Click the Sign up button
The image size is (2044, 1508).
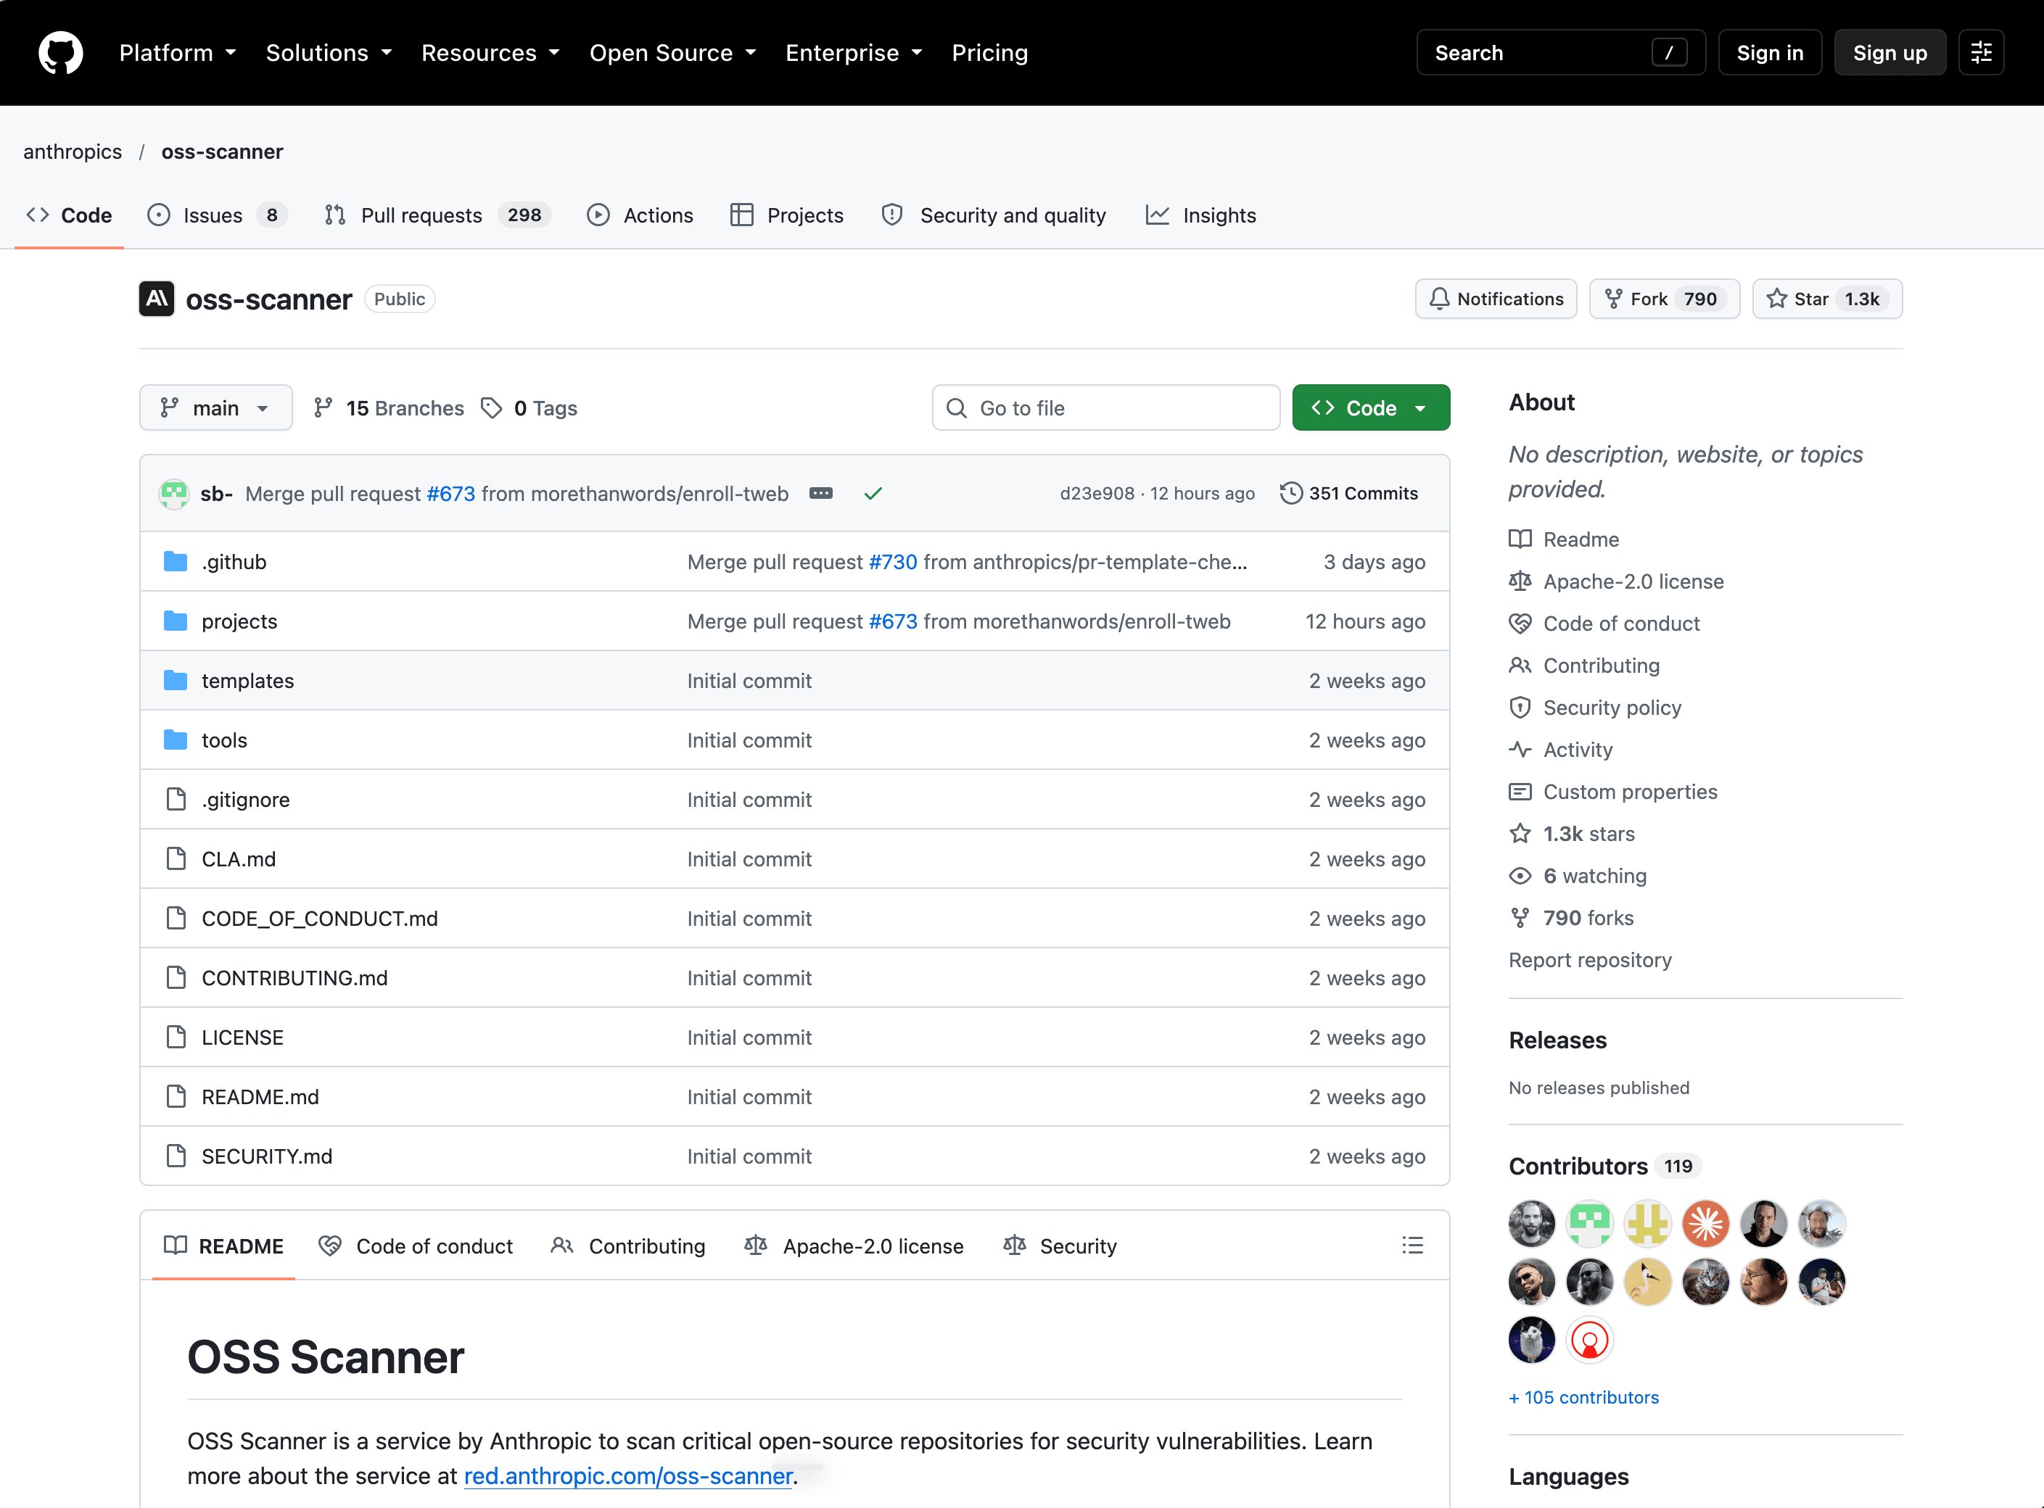(x=1890, y=53)
